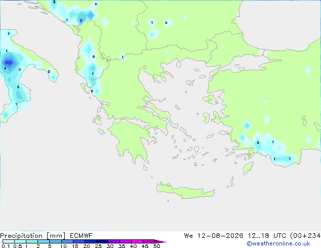Click the date text 12-08-2026
The height and width of the screenshot is (248, 321).
coord(220,236)
